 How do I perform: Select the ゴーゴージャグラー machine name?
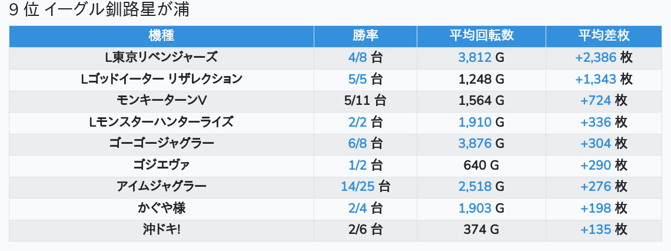pos(161,144)
